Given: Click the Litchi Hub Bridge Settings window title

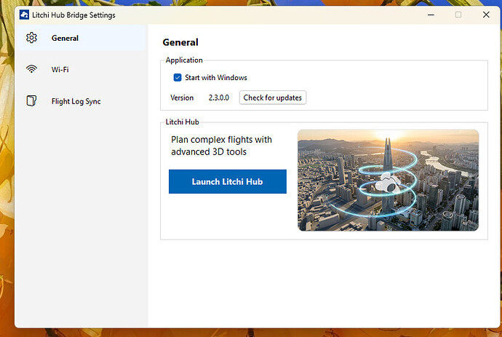Looking at the screenshot, I should [73, 15].
